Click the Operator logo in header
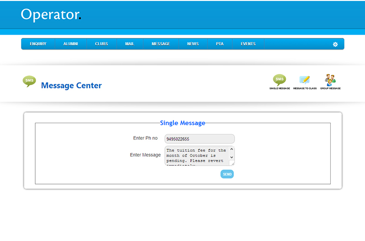365x241 pixels. (x=51, y=15)
